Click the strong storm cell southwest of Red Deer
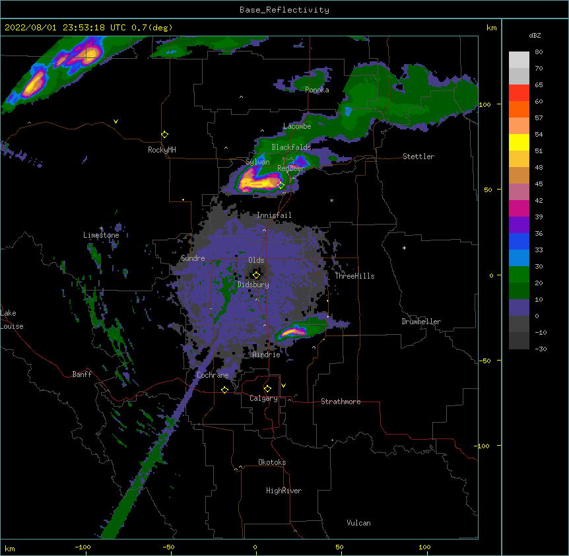 click(259, 182)
